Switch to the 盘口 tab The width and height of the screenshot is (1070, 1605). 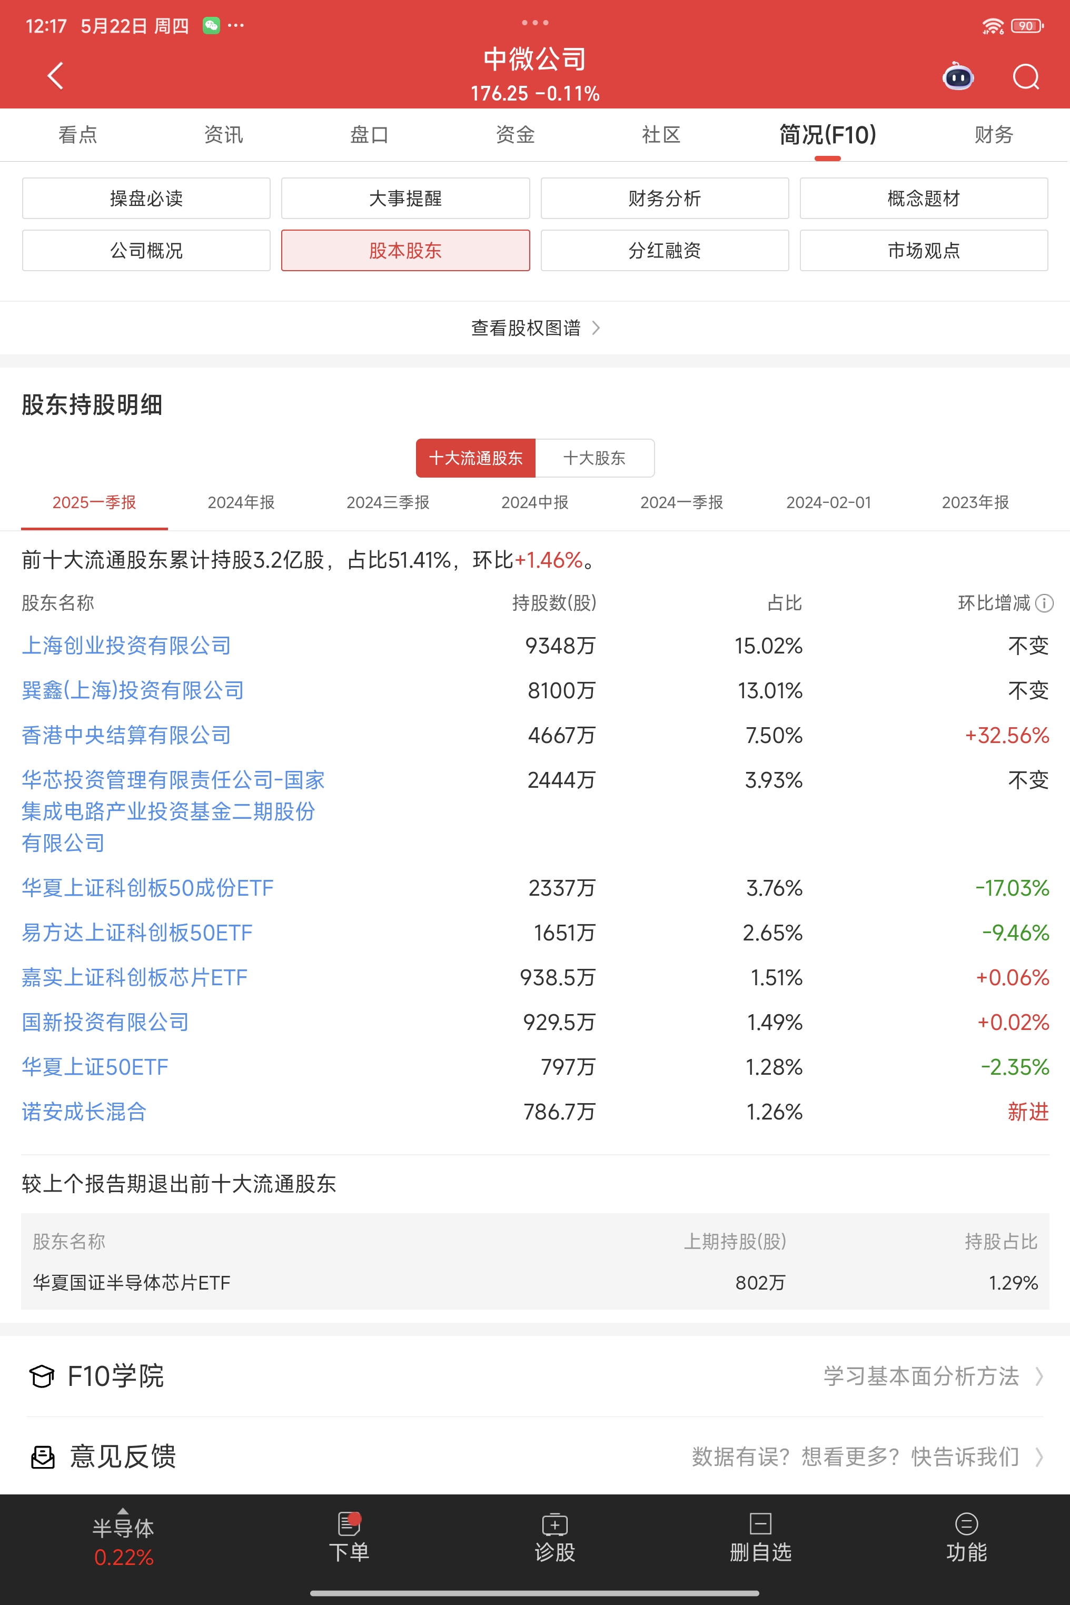tap(369, 134)
